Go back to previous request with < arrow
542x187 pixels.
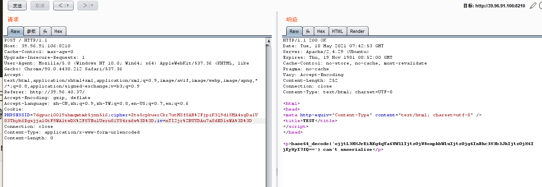pos(60,6)
